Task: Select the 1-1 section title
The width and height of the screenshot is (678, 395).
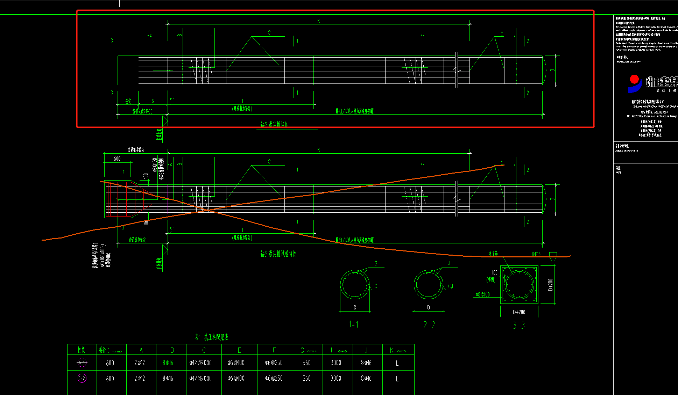Action: coord(354,324)
